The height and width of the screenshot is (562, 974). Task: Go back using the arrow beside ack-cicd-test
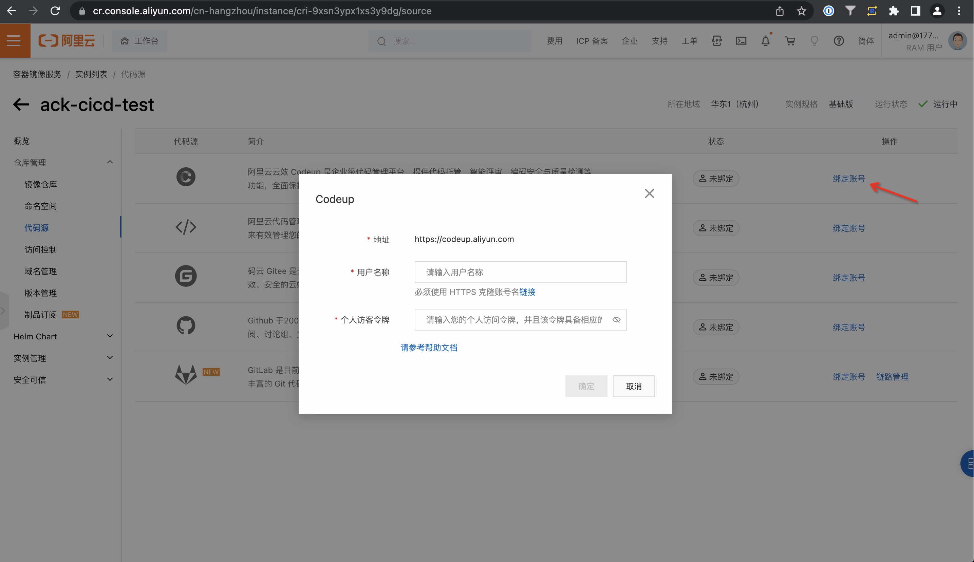(x=21, y=104)
